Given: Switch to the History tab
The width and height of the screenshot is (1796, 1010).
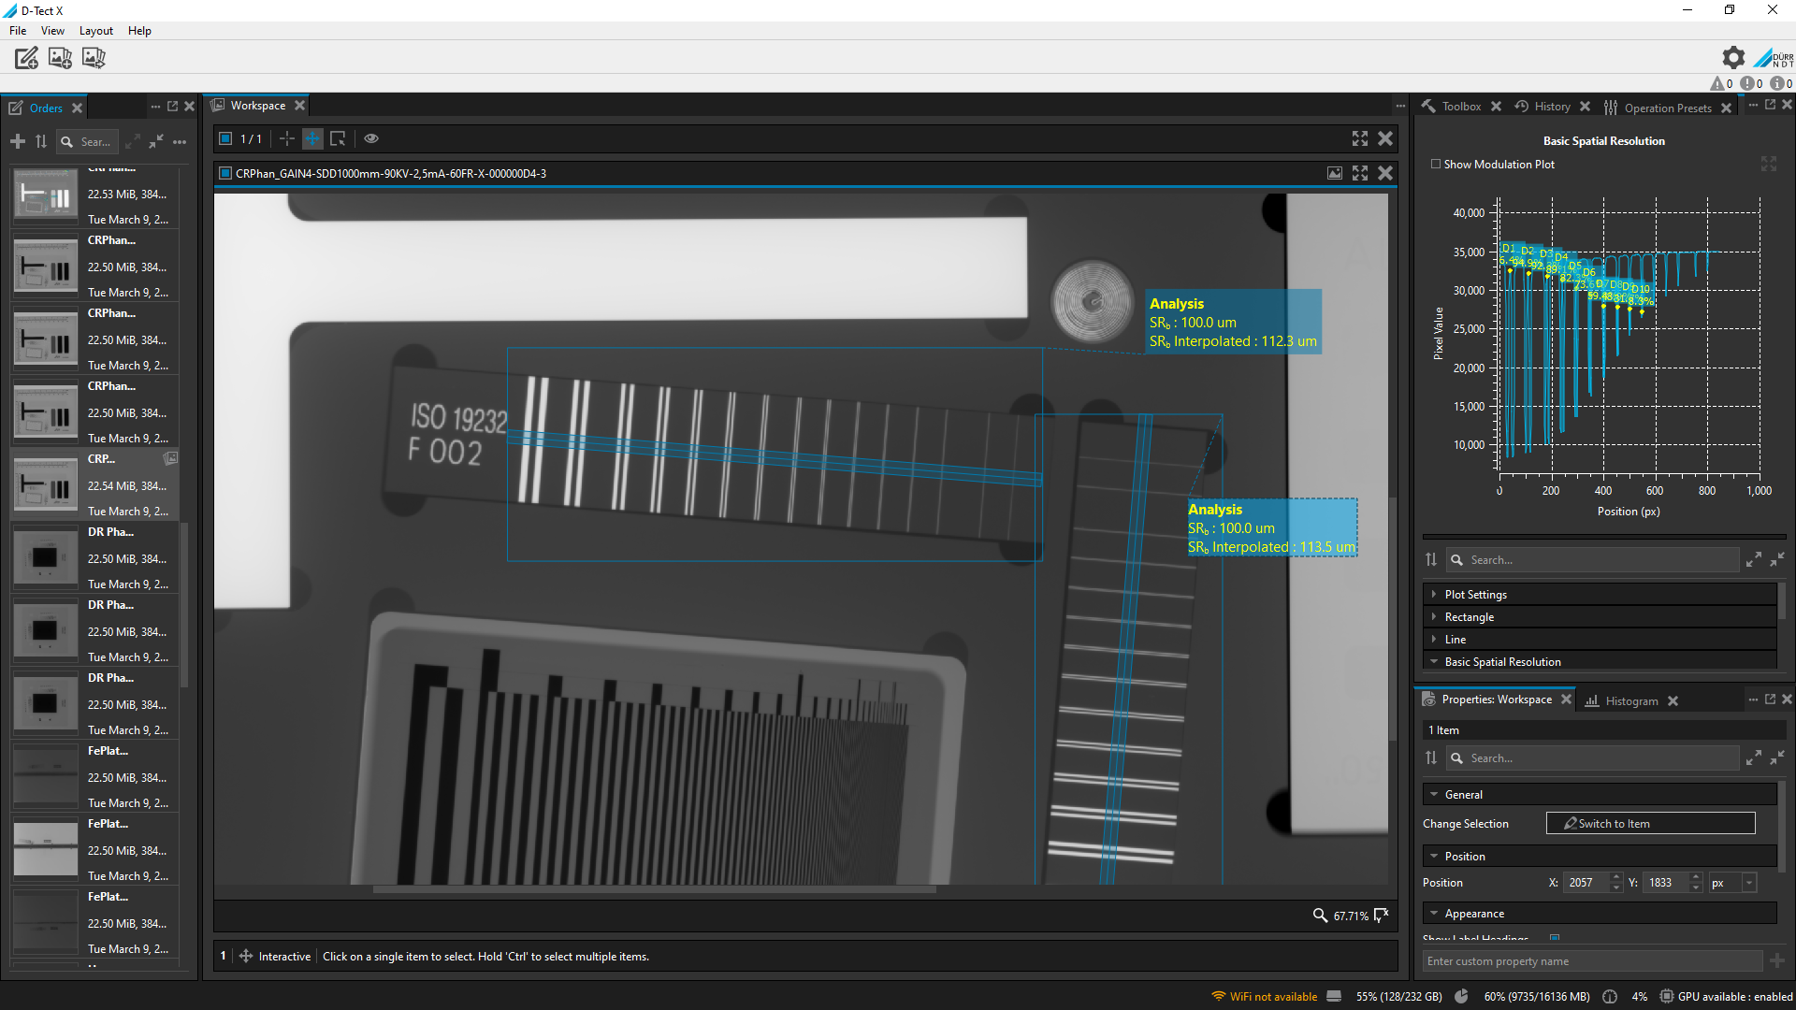Looking at the screenshot, I should pos(1551,107).
